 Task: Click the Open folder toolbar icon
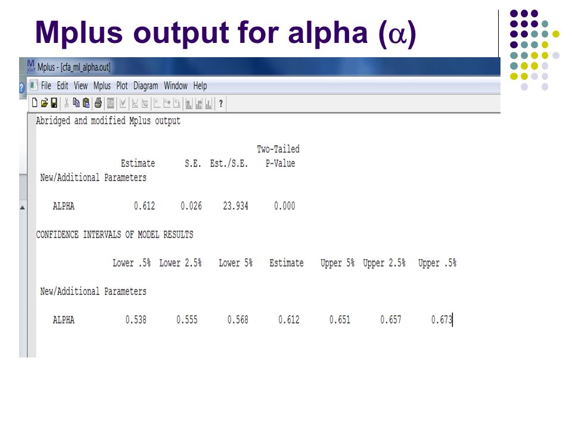(45, 103)
